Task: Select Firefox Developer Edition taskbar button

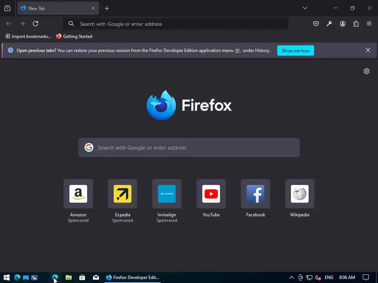Action: point(133,277)
